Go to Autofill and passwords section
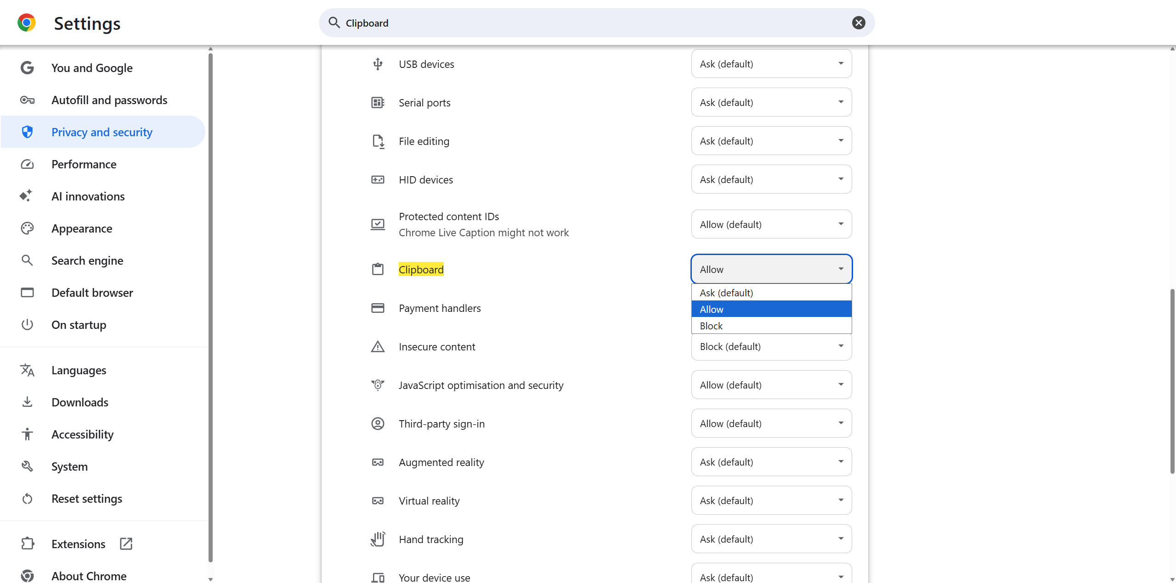The width and height of the screenshot is (1176, 583). tap(109, 100)
